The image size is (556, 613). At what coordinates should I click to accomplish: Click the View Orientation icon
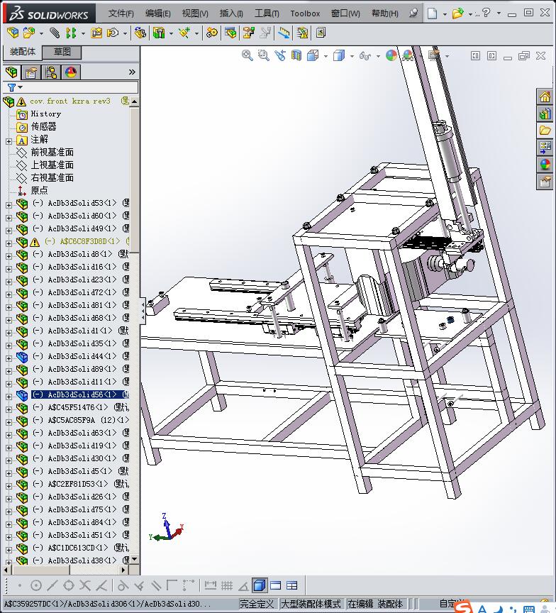click(313, 55)
